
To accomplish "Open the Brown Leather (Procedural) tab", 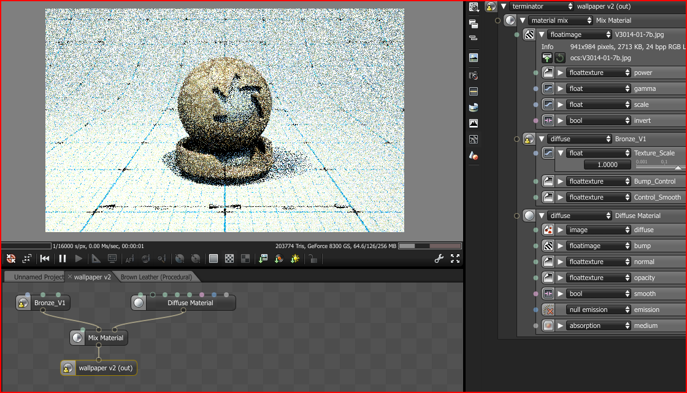I will (156, 277).
